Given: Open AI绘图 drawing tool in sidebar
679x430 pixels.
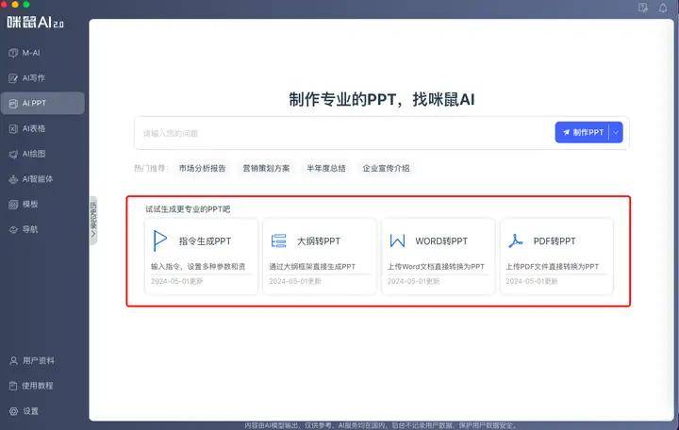Looking at the screenshot, I should point(33,154).
